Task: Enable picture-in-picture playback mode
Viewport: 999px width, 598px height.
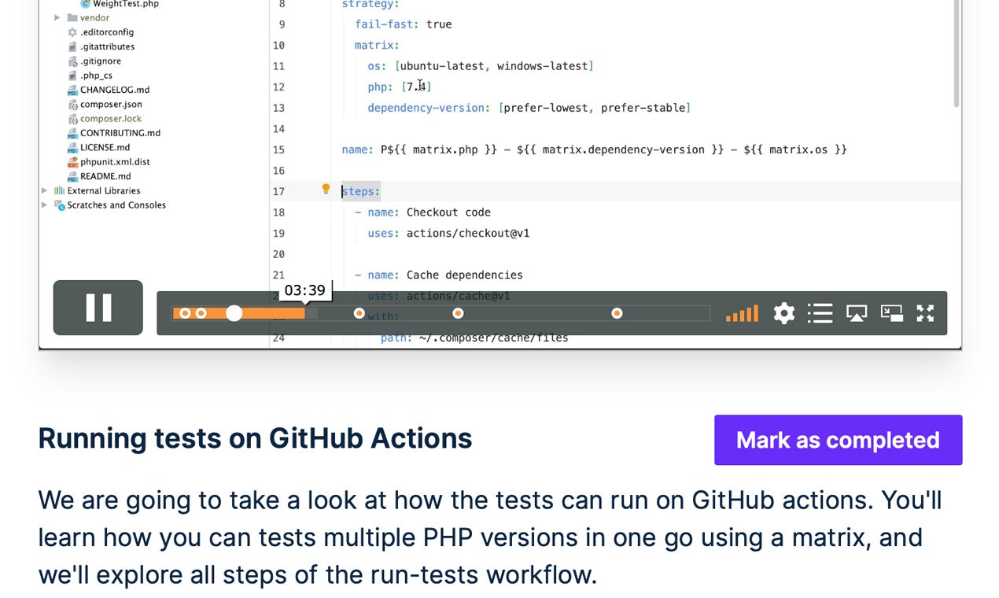Action: point(891,313)
